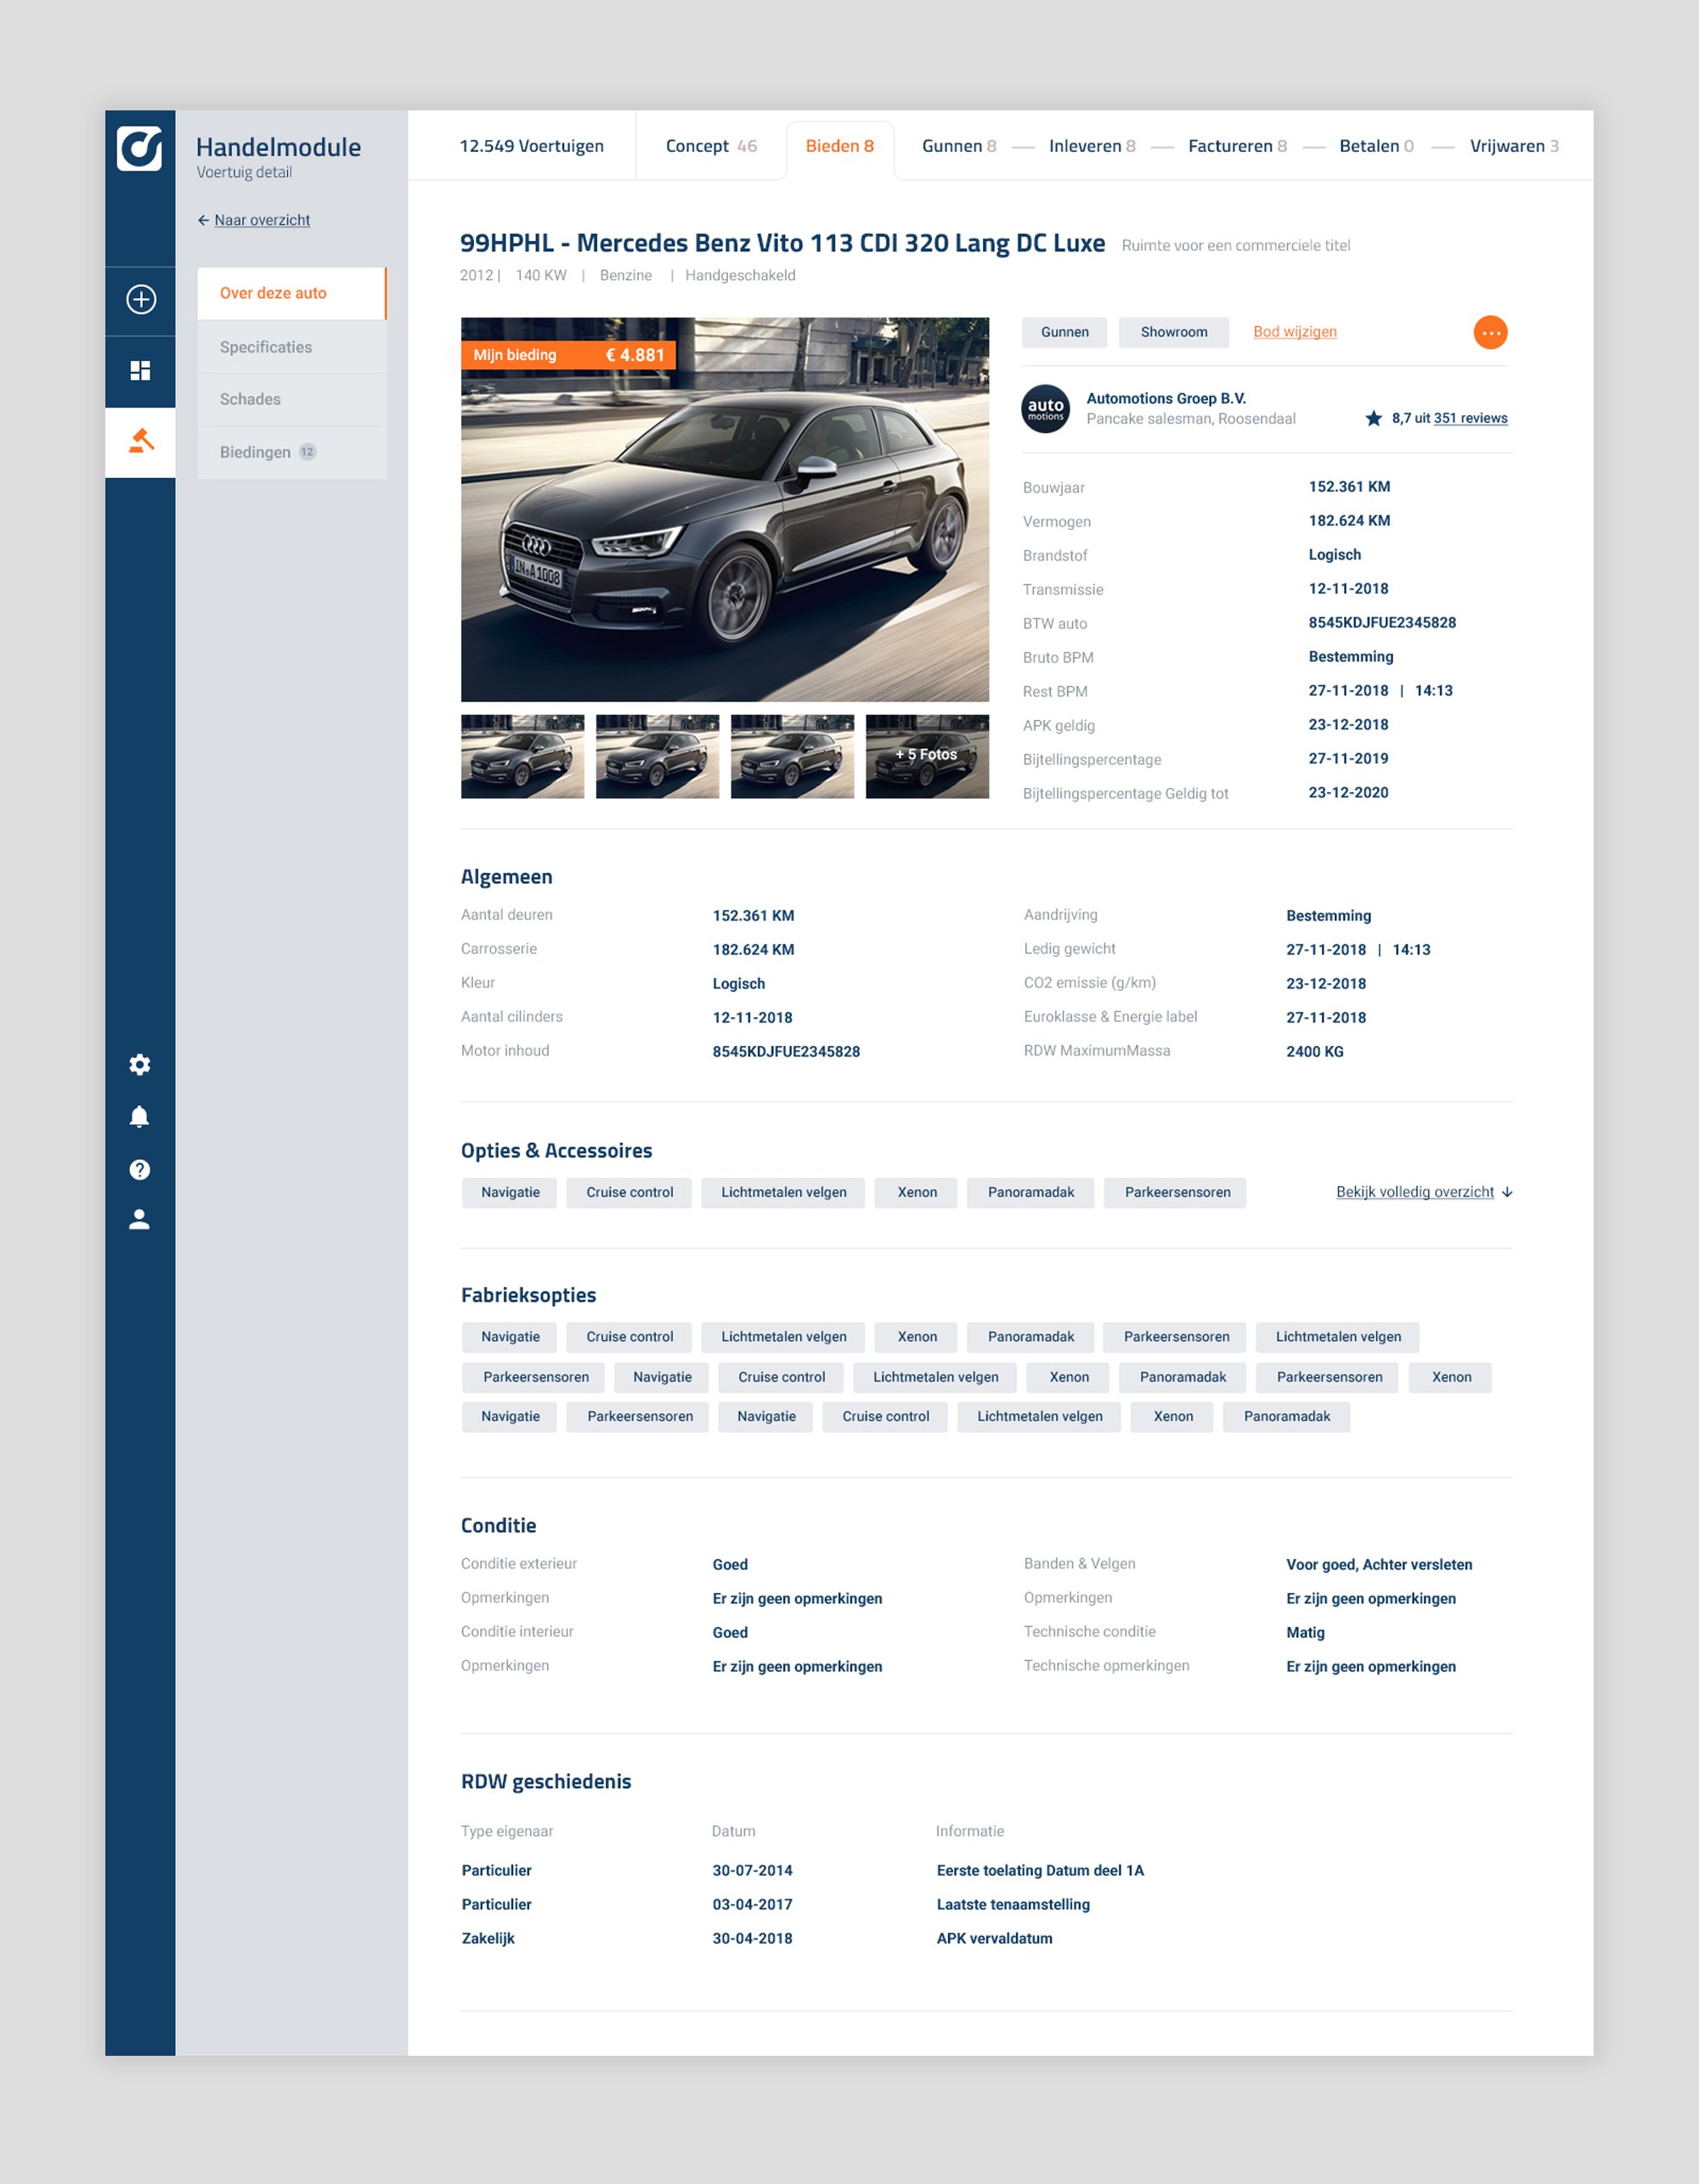Switch to the Gunnen 8 tab
This screenshot has height=2184, width=1699.
[957, 146]
